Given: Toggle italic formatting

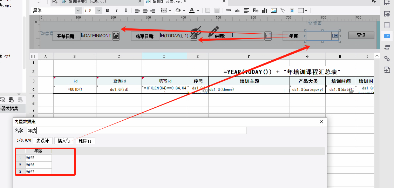Looking at the screenshot, I should tap(117, 11).
